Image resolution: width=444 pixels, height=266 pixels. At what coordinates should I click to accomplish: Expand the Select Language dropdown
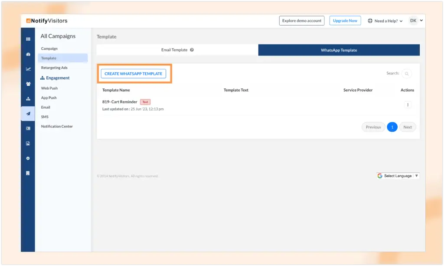398,176
